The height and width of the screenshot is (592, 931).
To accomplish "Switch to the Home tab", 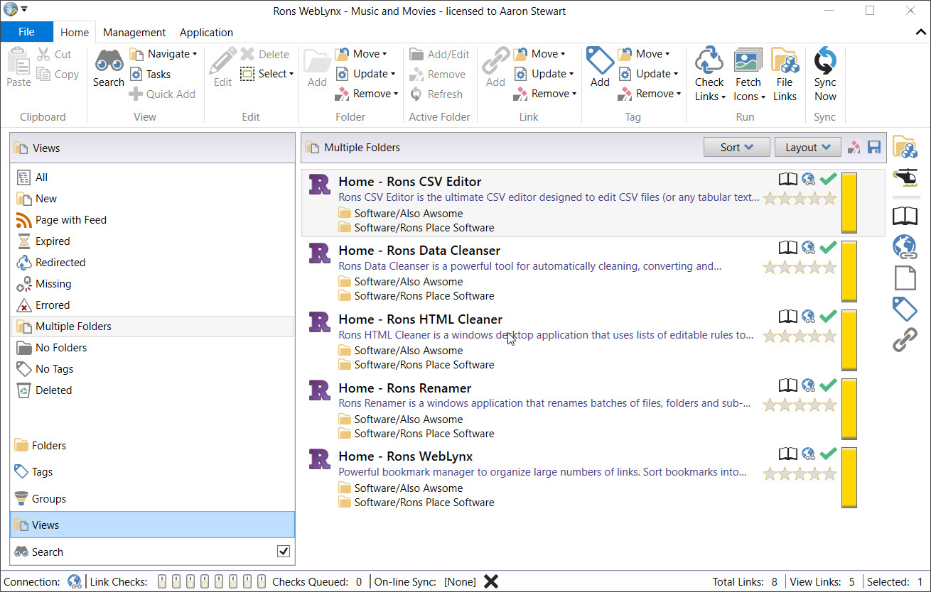I will [75, 32].
